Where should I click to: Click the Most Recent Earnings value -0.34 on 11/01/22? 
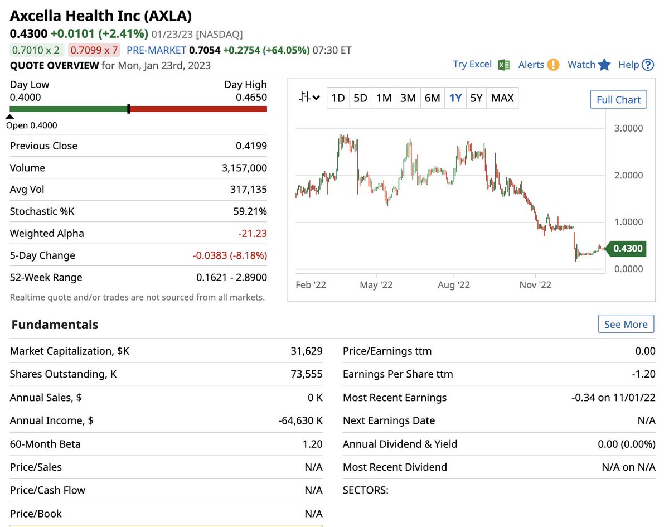(614, 398)
